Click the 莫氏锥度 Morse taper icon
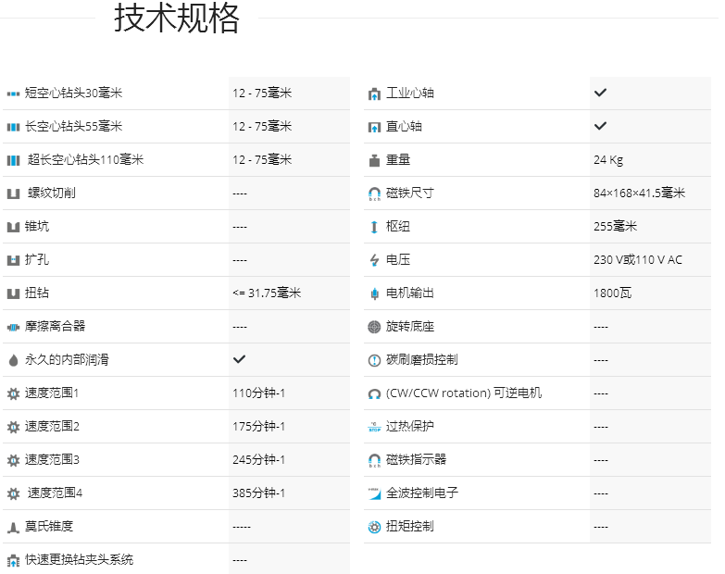The height and width of the screenshot is (574, 725). (x=13, y=527)
